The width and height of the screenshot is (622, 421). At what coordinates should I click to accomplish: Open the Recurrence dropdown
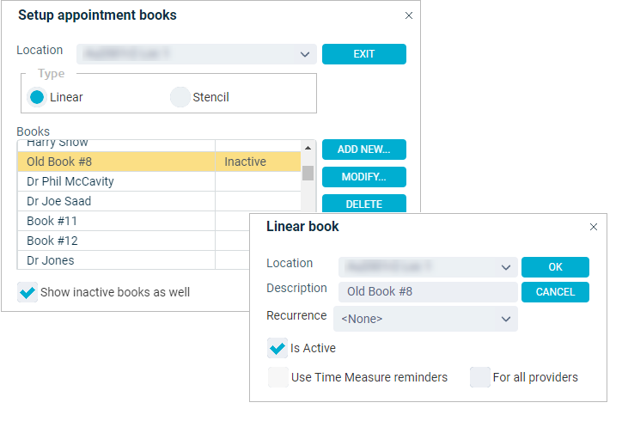pos(425,319)
